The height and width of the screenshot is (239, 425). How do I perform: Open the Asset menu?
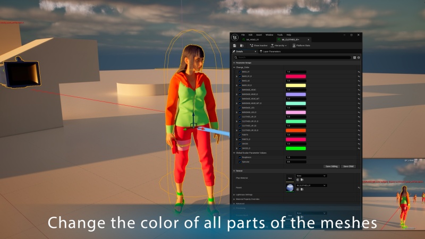[259, 35]
